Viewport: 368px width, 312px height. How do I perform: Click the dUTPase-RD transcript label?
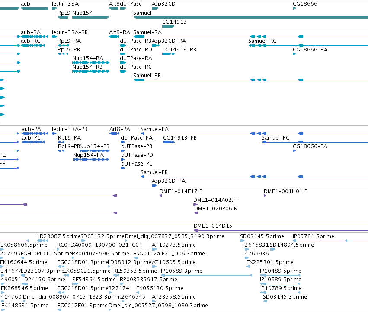136,50
